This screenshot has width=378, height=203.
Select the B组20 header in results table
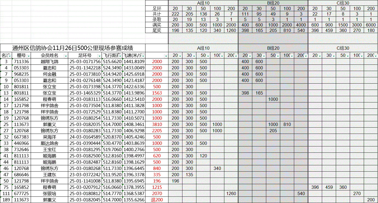click(x=273, y=48)
